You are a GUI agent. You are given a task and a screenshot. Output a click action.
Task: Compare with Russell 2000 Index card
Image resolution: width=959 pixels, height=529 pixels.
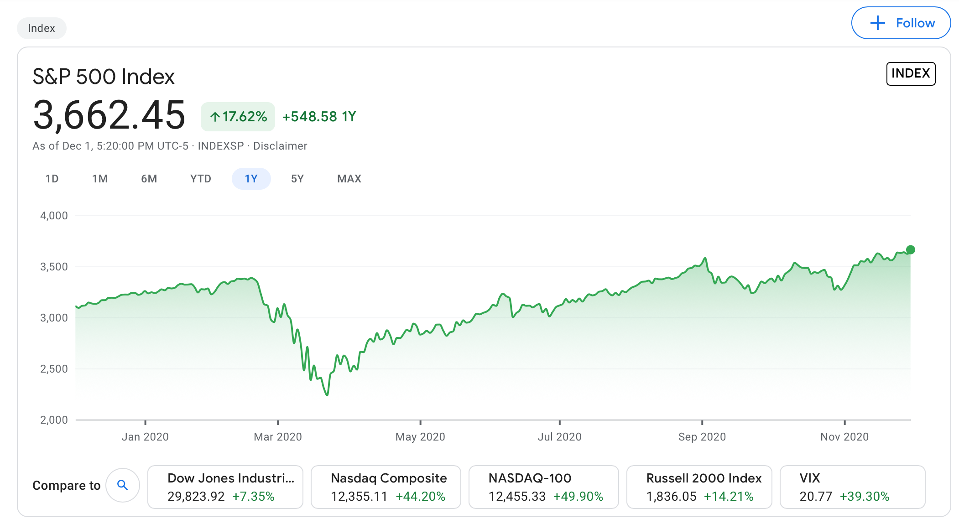pos(699,487)
